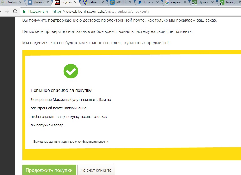The image size is (241, 175).
Task: Close the velo-sp tab
Action: tap(102, 3)
